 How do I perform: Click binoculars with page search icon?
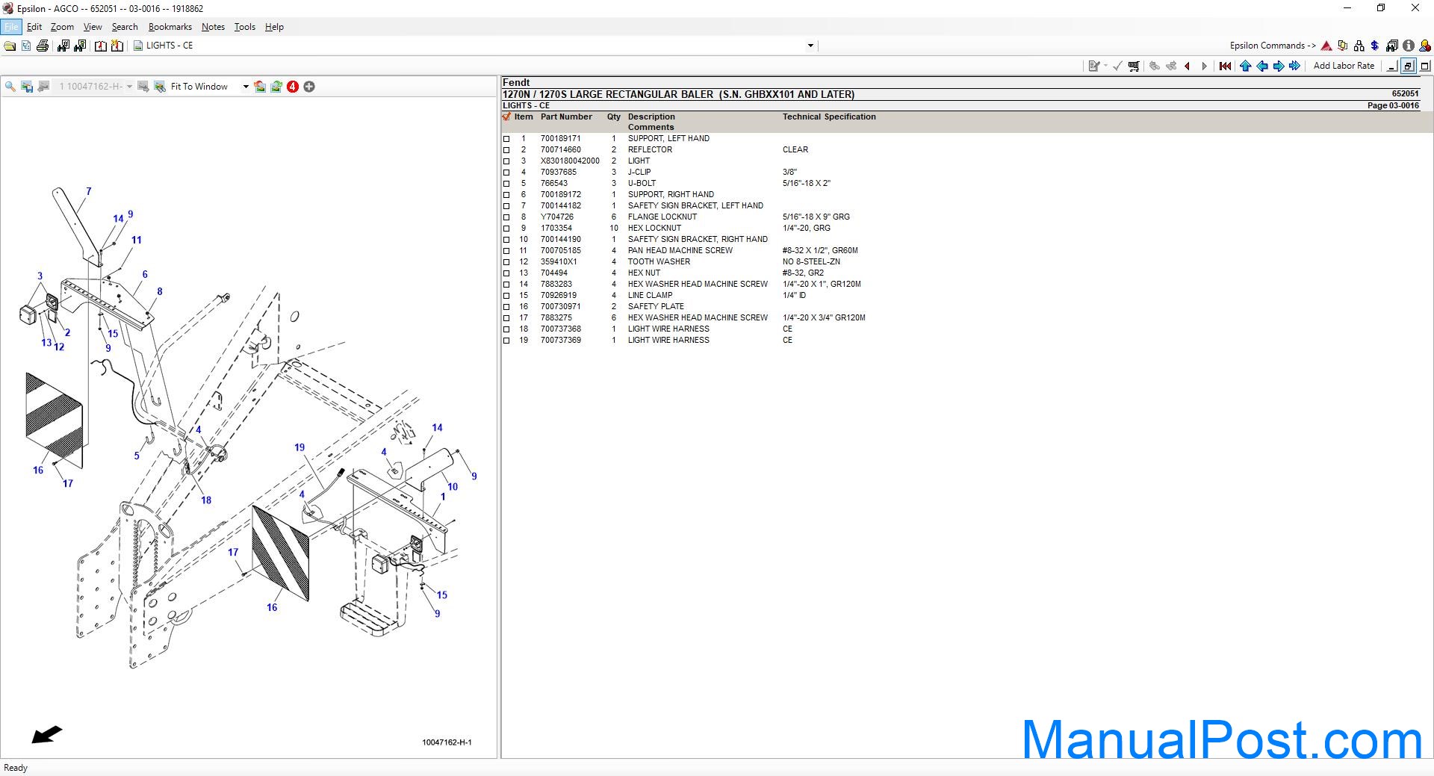coord(79,46)
